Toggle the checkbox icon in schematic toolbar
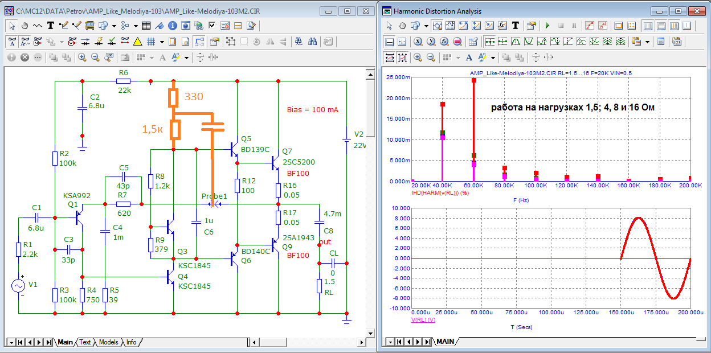Screen dimensions: 711x353 tap(212, 26)
